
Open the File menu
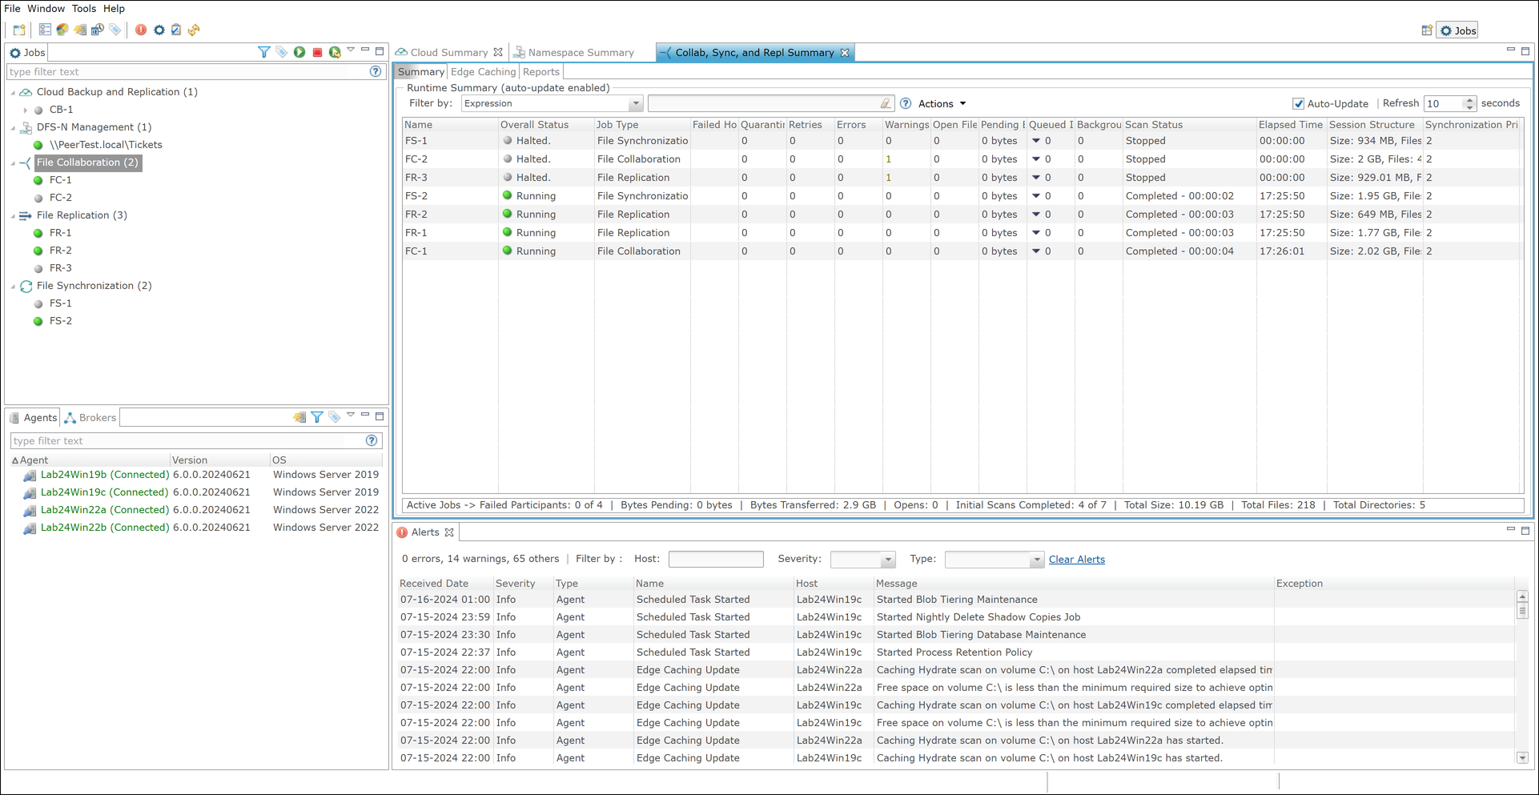(x=12, y=9)
